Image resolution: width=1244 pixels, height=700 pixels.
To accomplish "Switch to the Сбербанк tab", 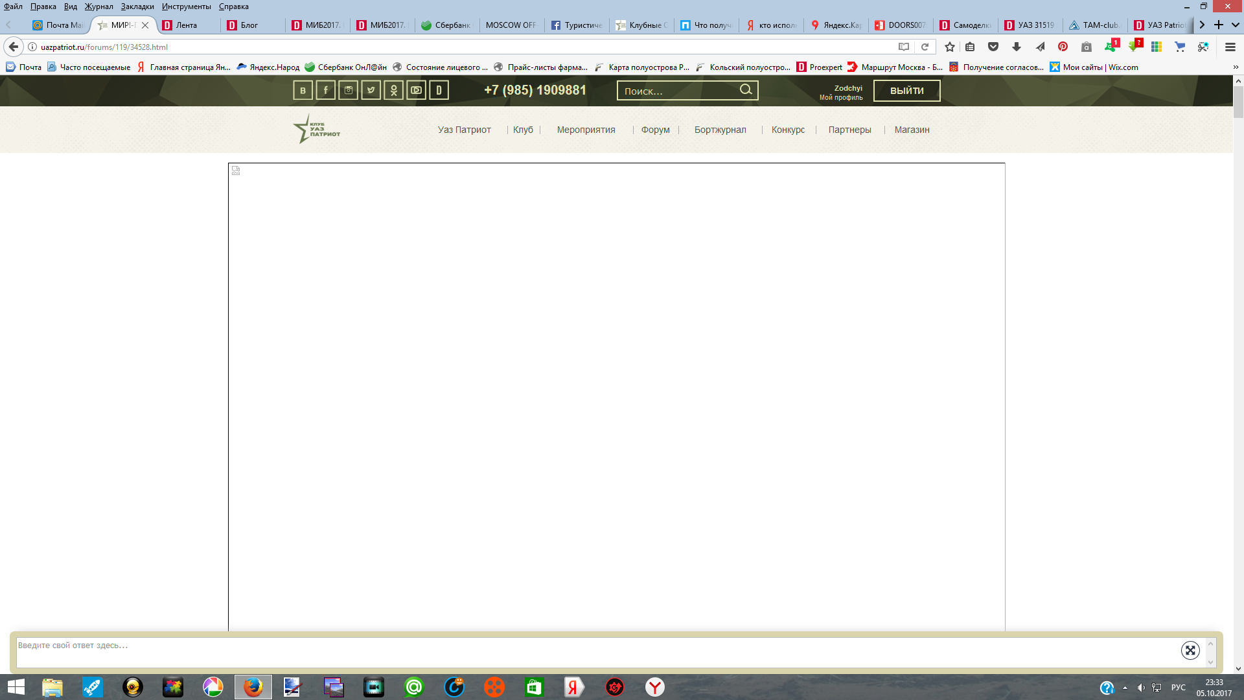I will pos(447,25).
